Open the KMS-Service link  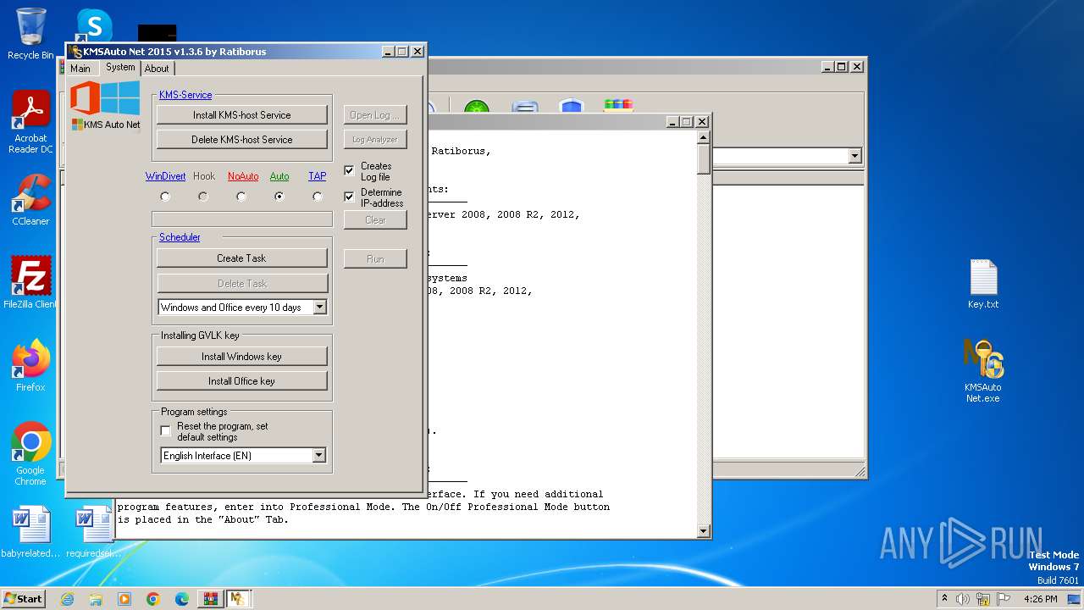[185, 95]
